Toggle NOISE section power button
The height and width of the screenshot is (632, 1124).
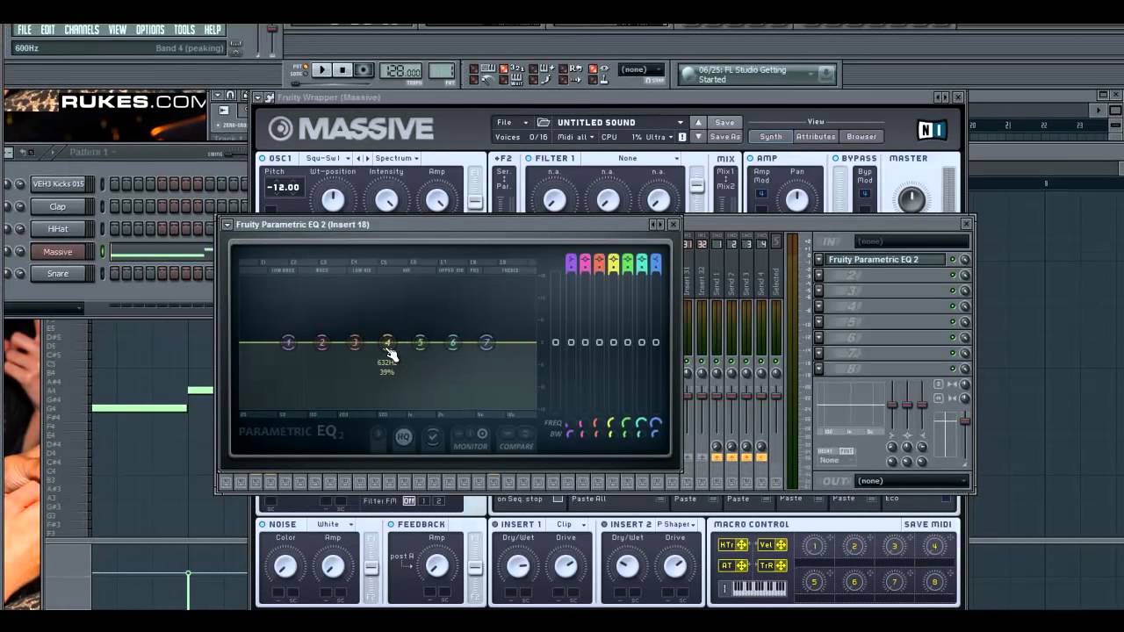(x=263, y=525)
